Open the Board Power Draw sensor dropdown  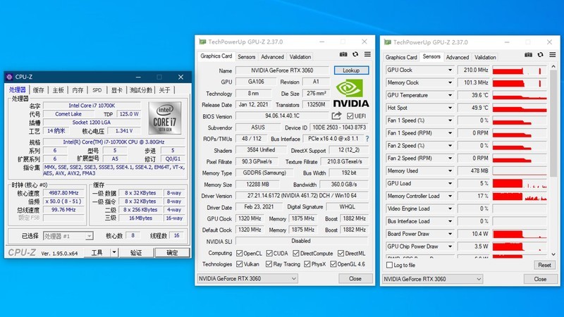click(x=450, y=234)
